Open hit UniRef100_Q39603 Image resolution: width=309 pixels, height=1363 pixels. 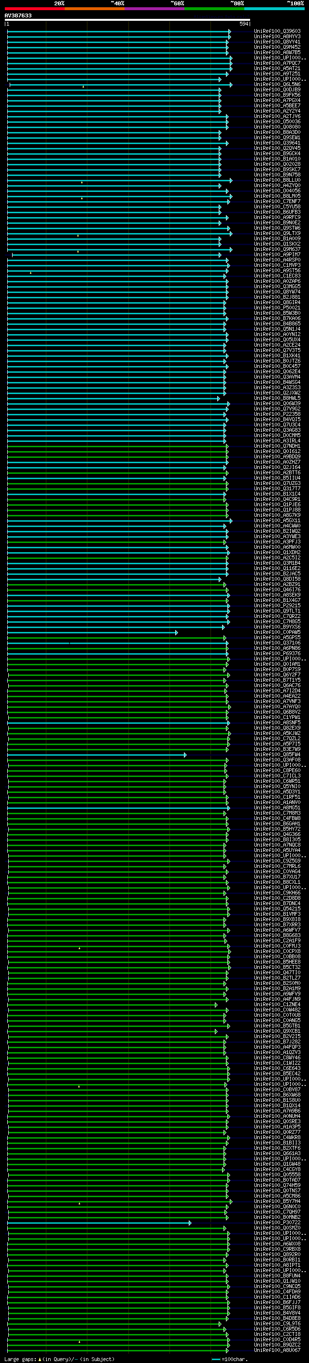(277, 31)
